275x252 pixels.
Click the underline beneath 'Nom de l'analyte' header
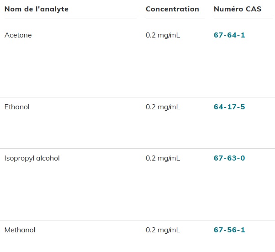[x=70, y=18]
